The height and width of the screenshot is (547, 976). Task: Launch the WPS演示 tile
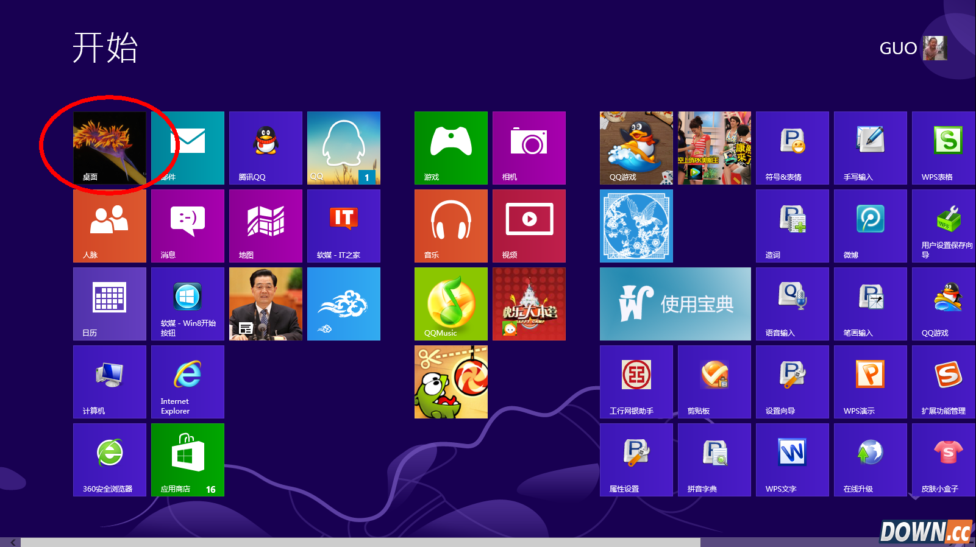(871, 382)
